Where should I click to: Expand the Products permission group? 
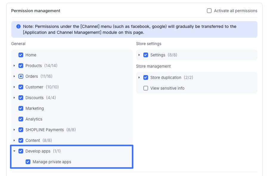(14, 66)
